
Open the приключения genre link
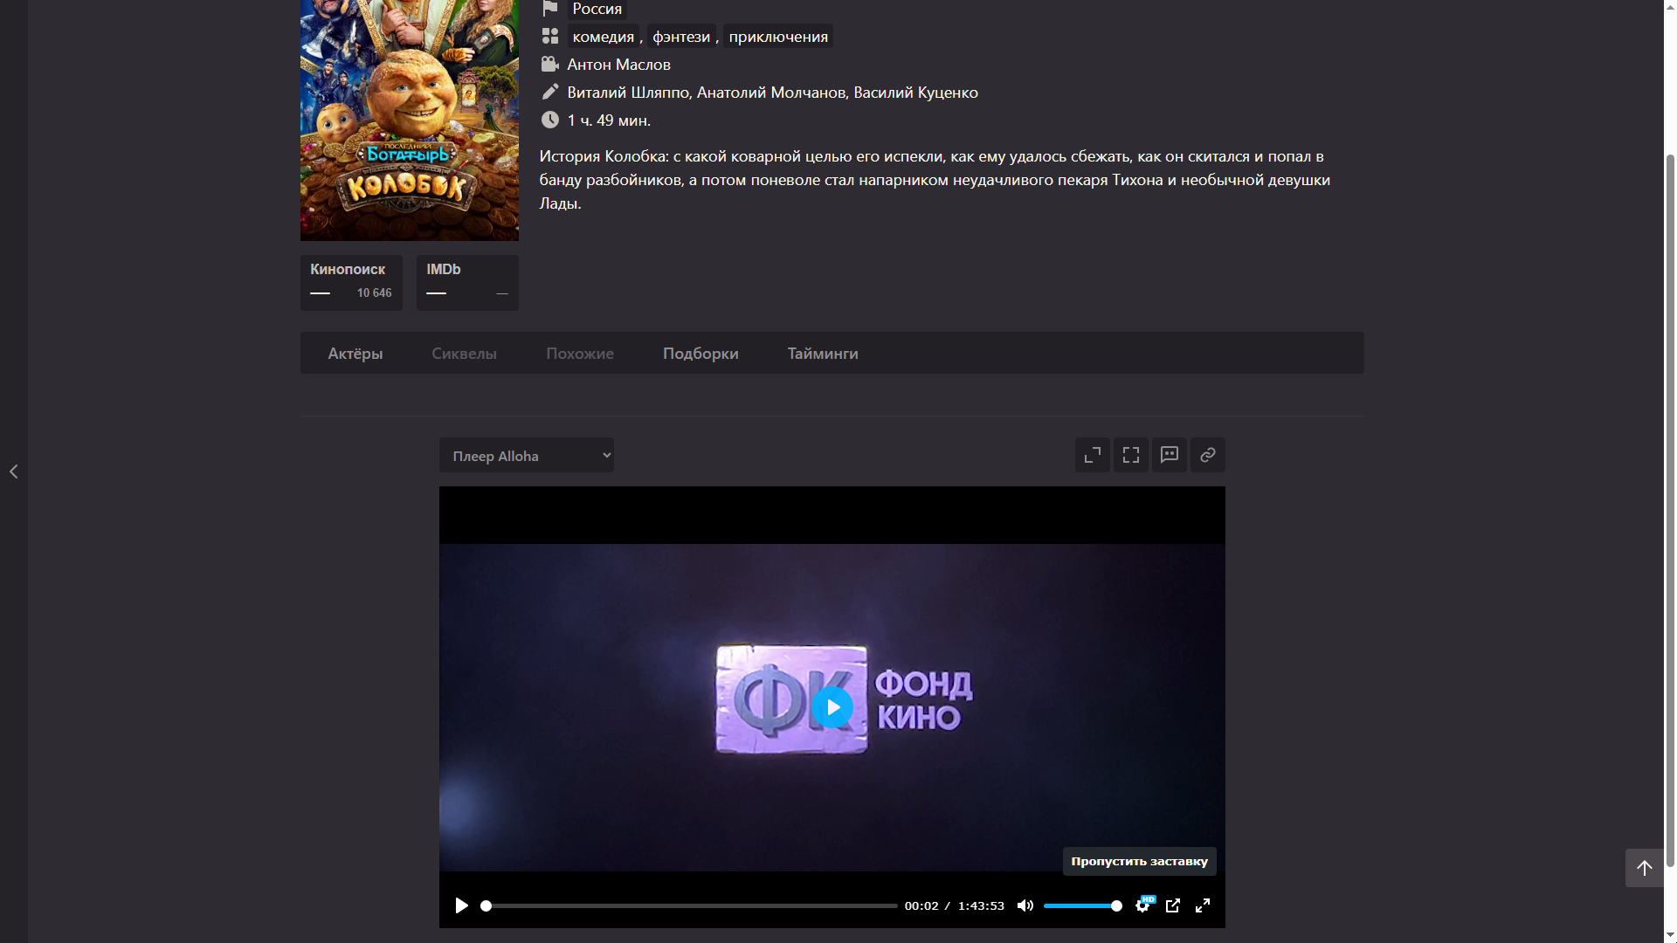[778, 37]
